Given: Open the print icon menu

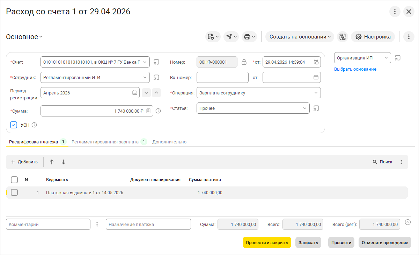Looking at the screenshot, I should coord(249,37).
